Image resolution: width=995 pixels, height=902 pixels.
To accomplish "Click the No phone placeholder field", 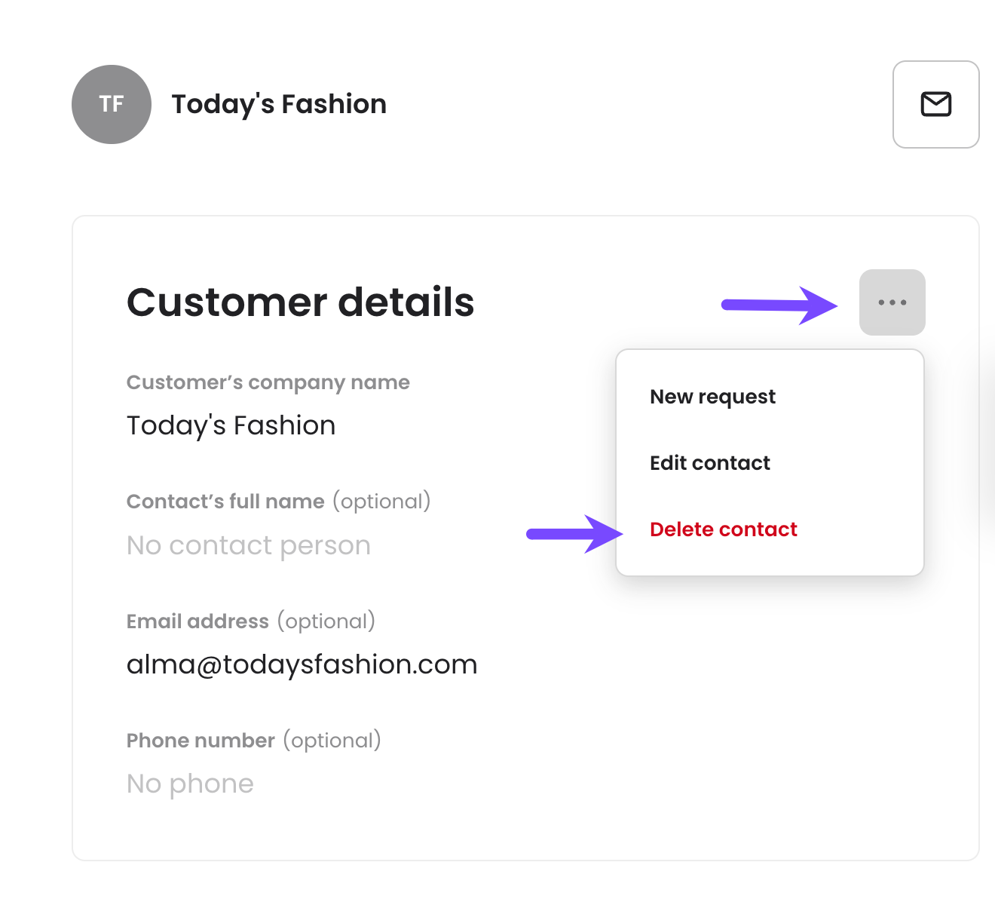I will point(190,784).
